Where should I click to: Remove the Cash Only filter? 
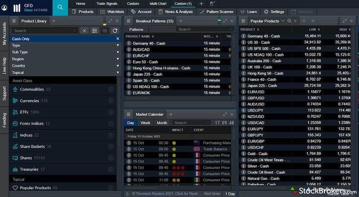pyautogui.click(x=118, y=39)
